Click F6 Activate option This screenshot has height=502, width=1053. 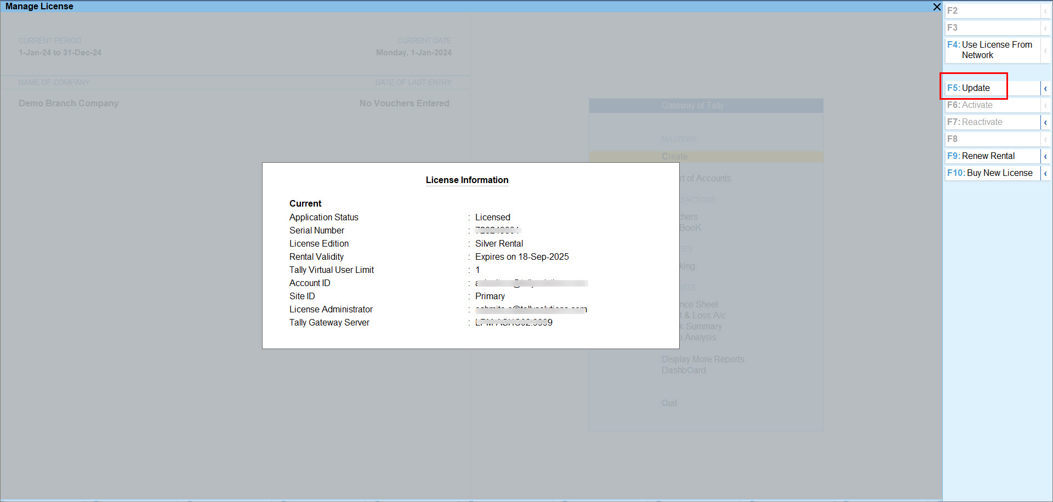(992, 105)
